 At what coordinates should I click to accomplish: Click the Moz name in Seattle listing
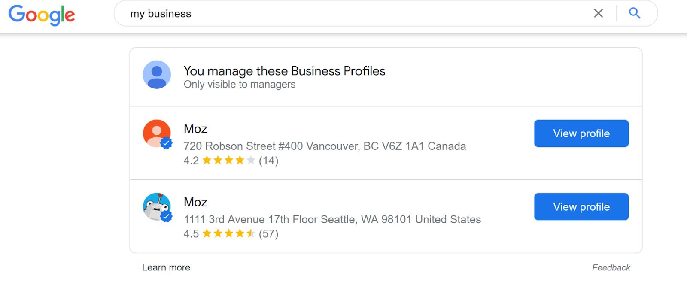pyautogui.click(x=195, y=202)
